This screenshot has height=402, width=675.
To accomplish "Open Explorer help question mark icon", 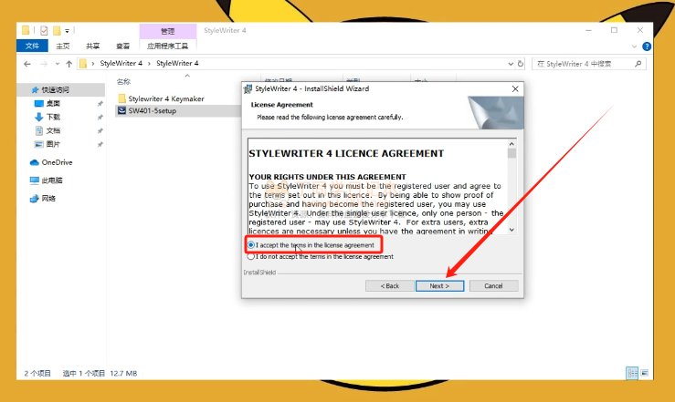I will [x=647, y=46].
